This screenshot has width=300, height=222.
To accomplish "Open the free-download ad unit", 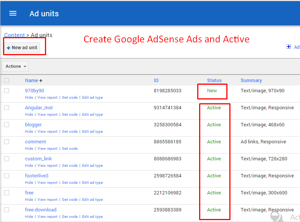I will point(40,210).
